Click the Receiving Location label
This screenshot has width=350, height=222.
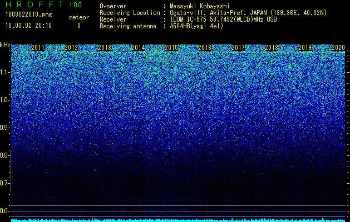click(x=130, y=13)
